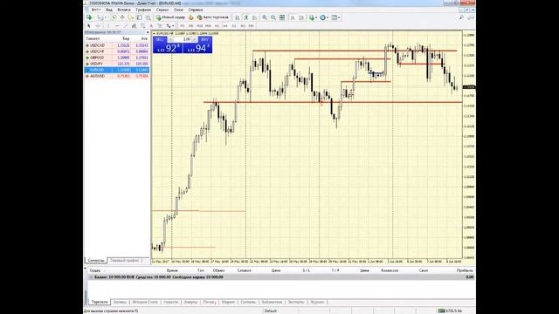Image resolution: width=559 pixels, height=314 pixels.
Task: Click the Market Watch toolbar icon
Action: pyautogui.click(x=114, y=17)
